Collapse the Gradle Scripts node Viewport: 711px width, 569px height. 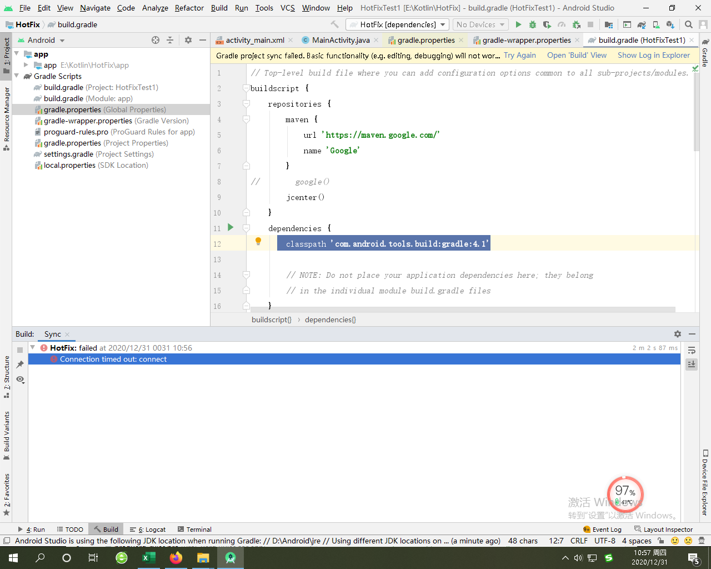click(17, 76)
